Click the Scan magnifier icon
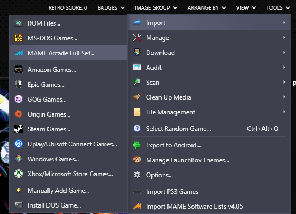The image size is (296, 214). 137,82
